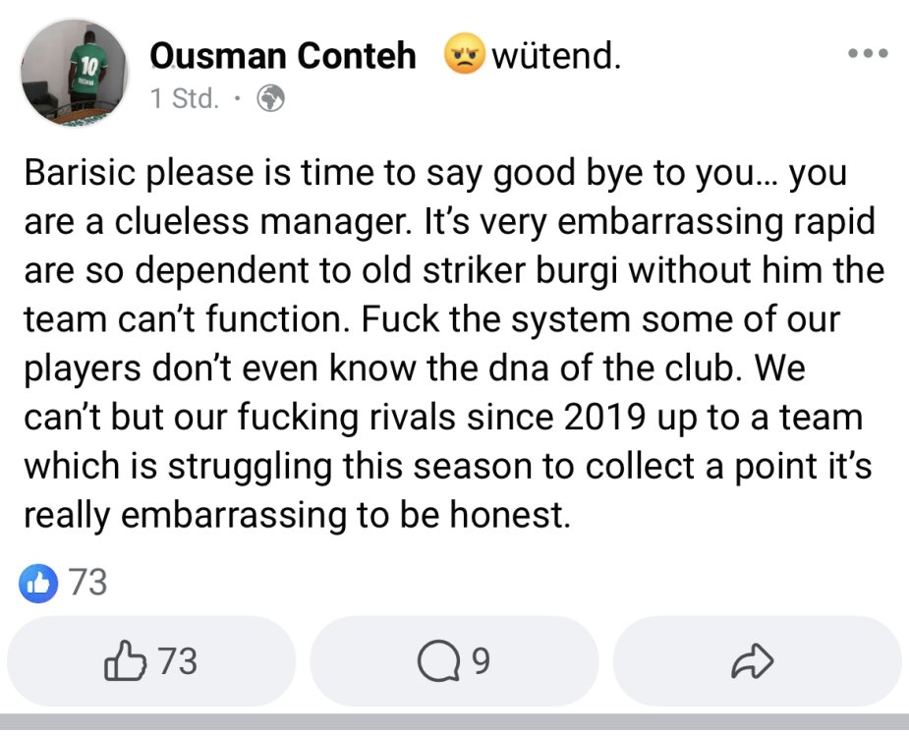The image size is (909, 737).
Task: Click the share arrow icon
Action: coord(754,663)
